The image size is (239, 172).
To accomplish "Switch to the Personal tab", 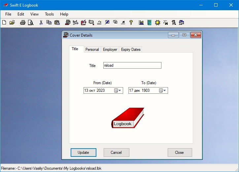I will pos(92,50).
